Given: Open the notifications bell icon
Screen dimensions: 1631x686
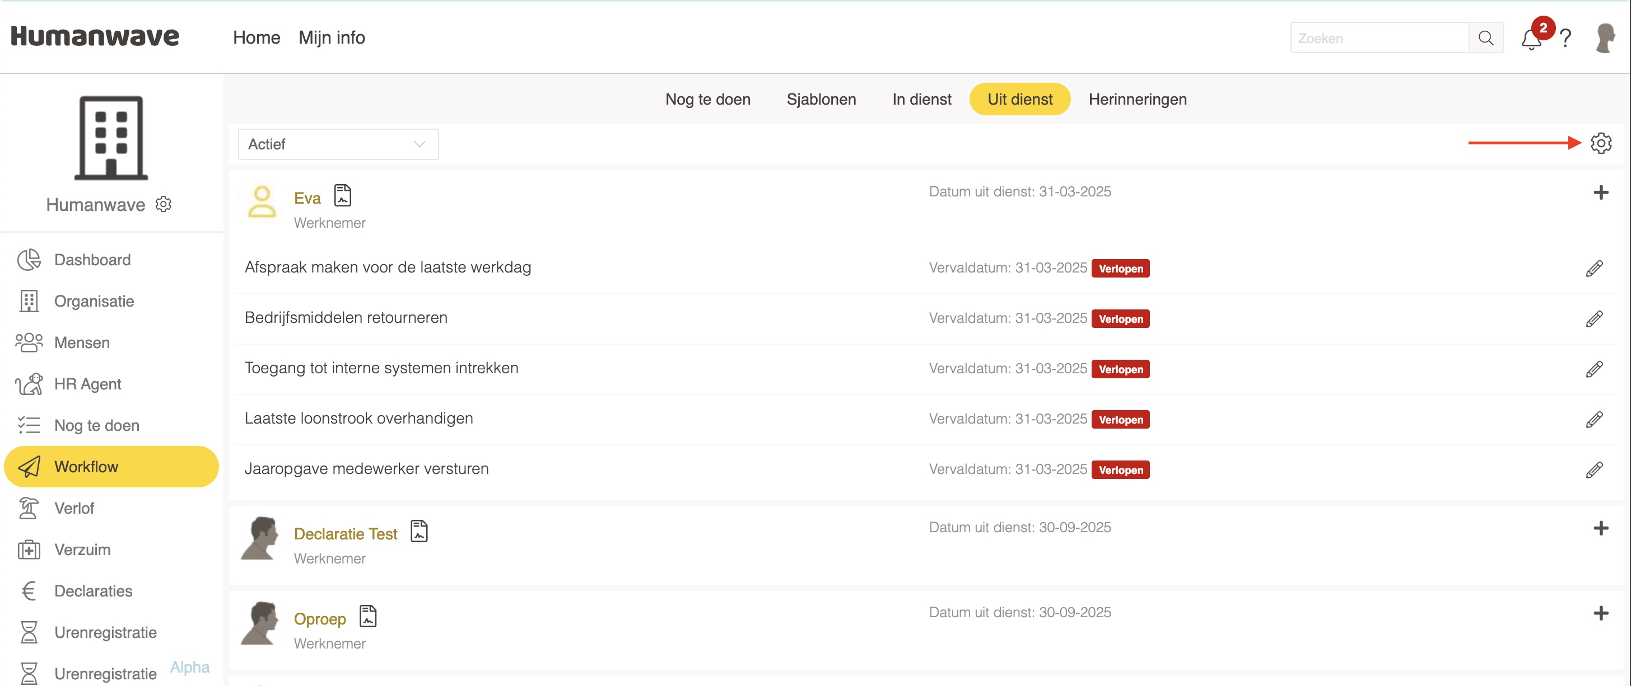Looking at the screenshot, I should click(x=1531, y=39).
